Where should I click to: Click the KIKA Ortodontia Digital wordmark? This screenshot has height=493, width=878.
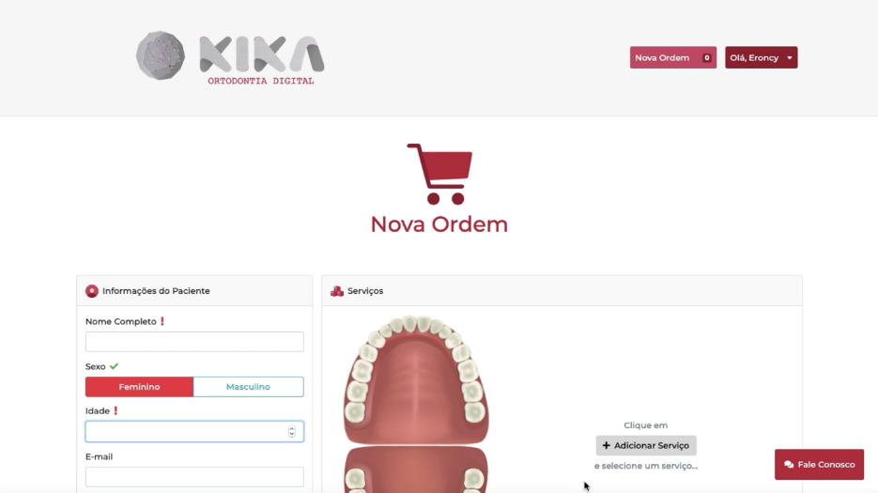[261, 60]
